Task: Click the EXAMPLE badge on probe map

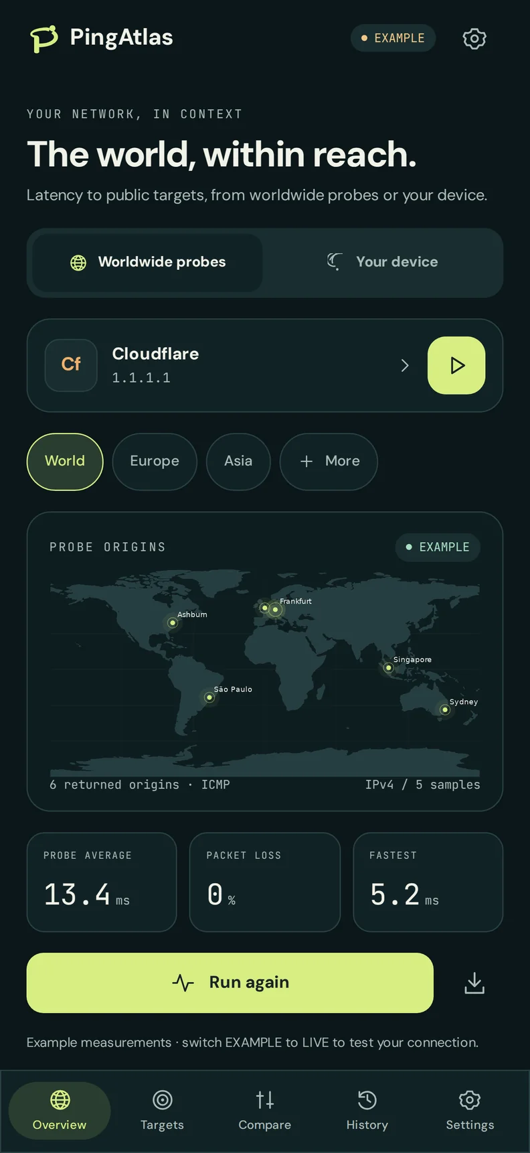Action: 438,547
